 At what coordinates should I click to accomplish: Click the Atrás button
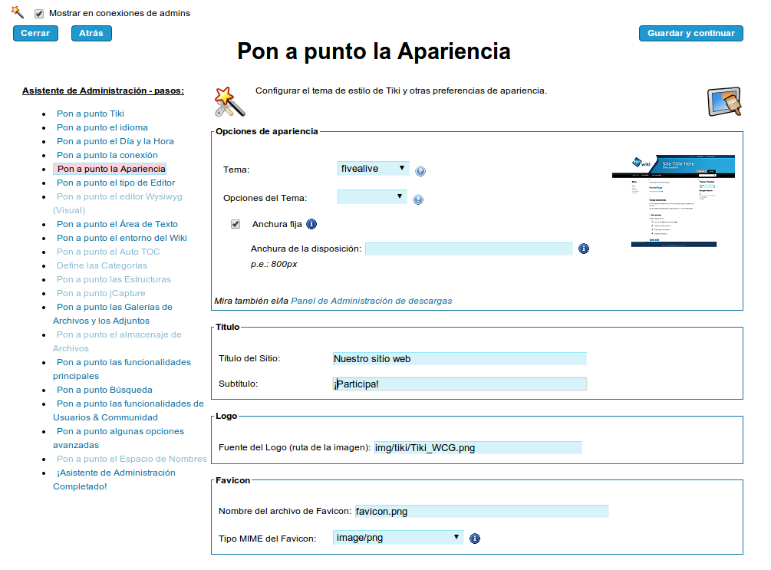(91, 33)
